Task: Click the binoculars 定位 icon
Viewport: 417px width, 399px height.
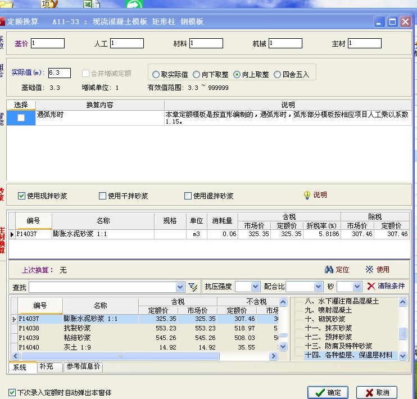Action: pyautogui.click(x=329, y=269)
